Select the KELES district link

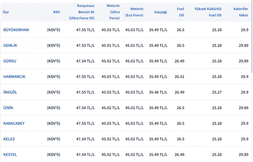9,139
